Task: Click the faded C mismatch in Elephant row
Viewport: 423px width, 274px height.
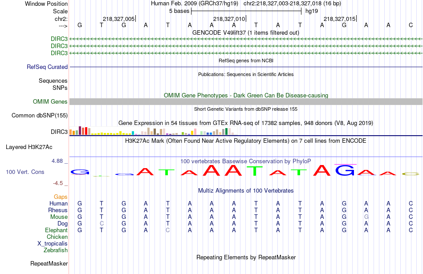Action: (x=168, y=230)
